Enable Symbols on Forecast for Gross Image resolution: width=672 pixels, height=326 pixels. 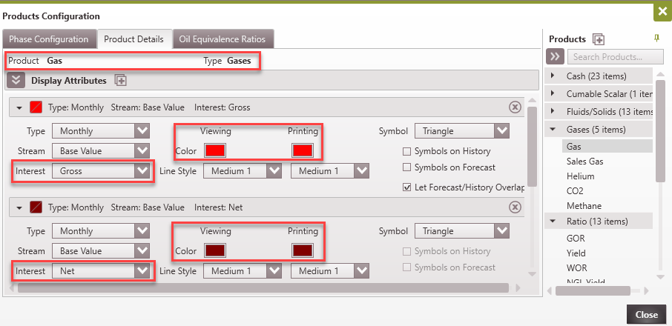406,167
